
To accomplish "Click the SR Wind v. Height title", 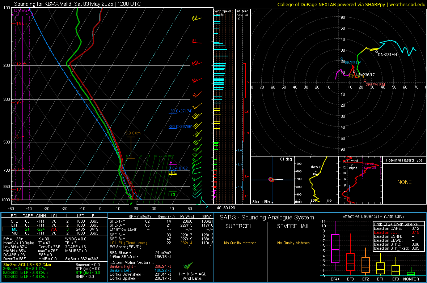I will (353, 164).
